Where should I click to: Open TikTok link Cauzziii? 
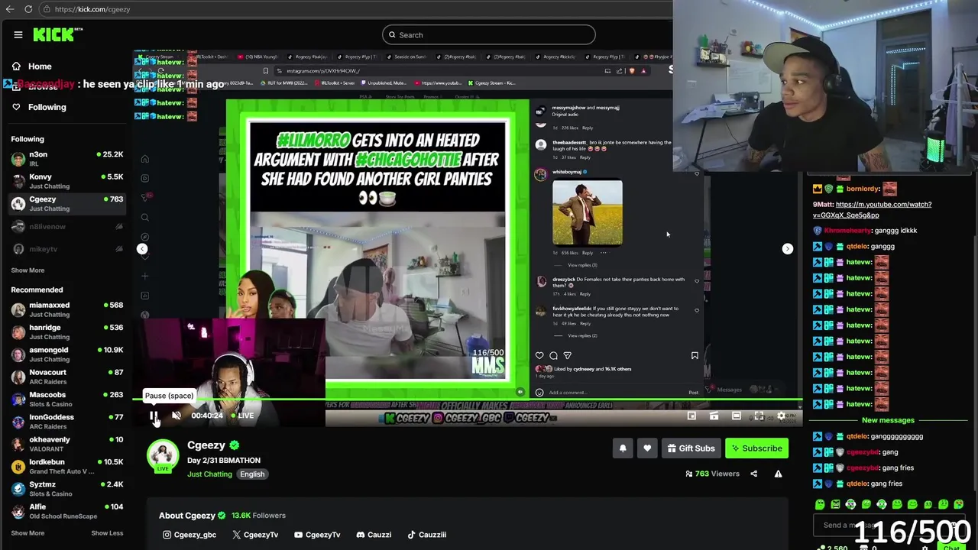pyautogui.click(x=426, y=535)
